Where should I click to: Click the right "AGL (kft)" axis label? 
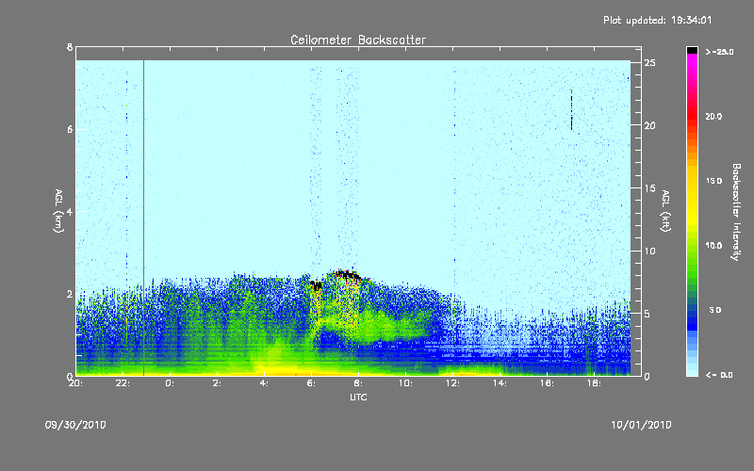click(x=665, y=211)
